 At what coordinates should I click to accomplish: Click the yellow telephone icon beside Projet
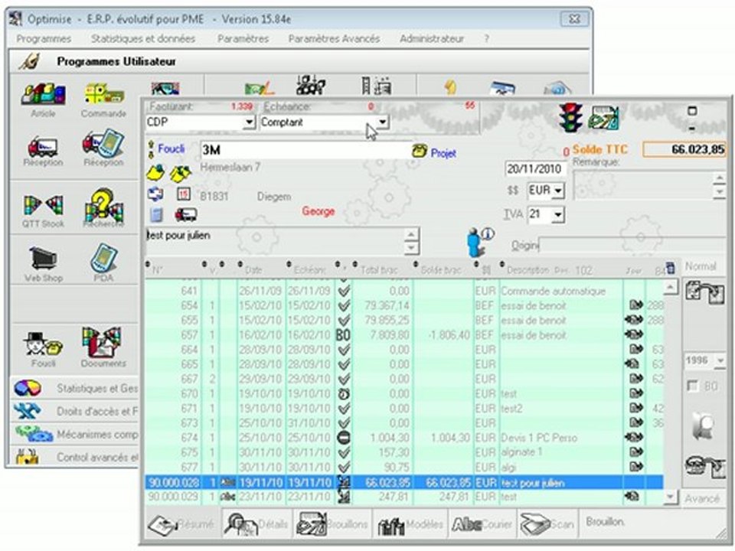[420, 151]
